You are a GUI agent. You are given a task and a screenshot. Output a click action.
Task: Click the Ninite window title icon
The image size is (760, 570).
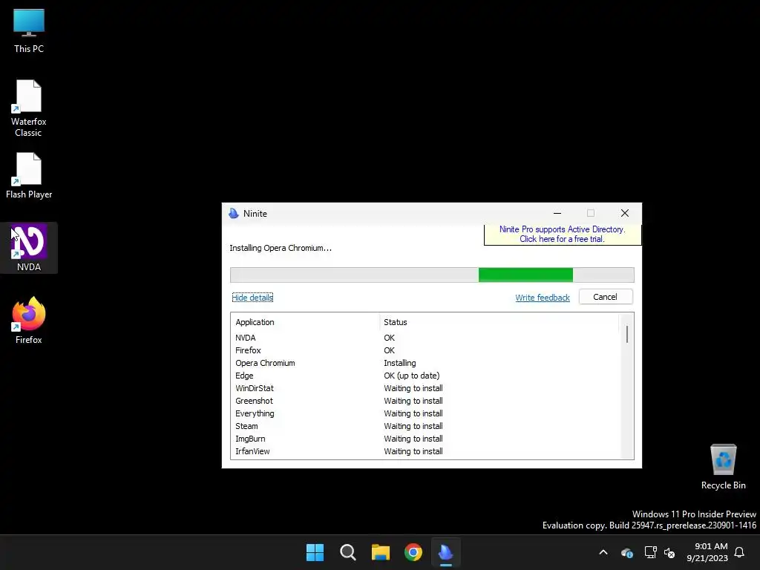click(x=234, y=213)
